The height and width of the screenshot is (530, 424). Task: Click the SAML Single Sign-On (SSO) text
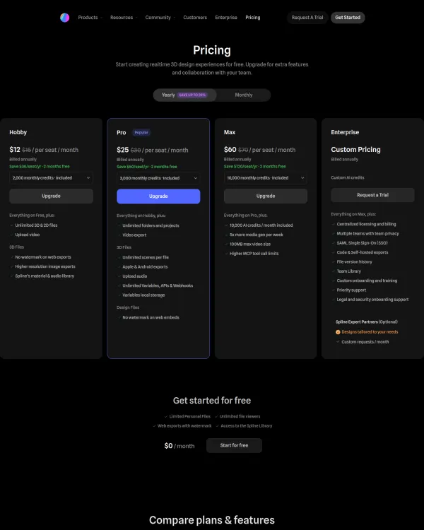[x=362, y=243]
